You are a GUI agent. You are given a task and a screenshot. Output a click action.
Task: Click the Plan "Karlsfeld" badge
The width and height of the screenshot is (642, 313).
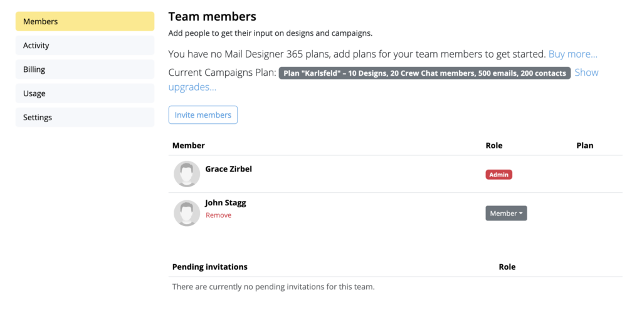click(x=424, y=73)
